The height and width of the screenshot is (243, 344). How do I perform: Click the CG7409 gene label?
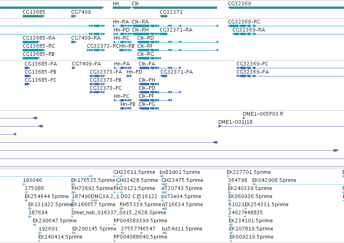[x=81, y=12]
